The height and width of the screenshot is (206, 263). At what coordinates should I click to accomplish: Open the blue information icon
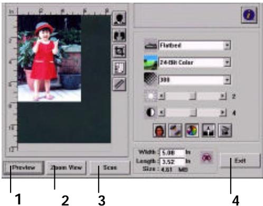pyautogui.click(x=249, y=15)
